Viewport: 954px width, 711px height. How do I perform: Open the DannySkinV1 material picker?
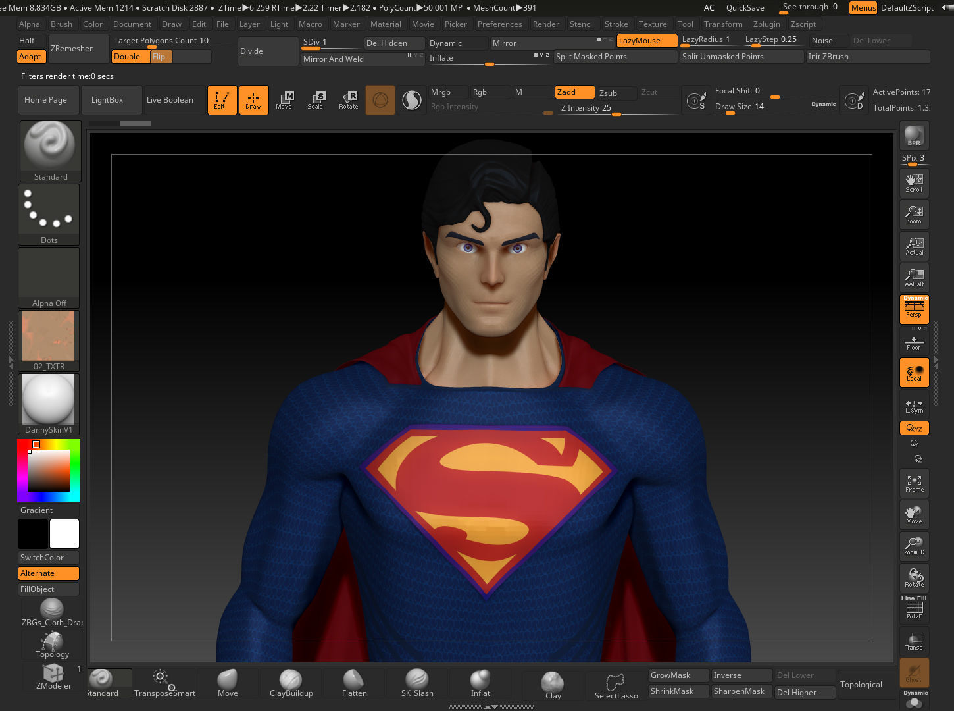coord(49,404)
